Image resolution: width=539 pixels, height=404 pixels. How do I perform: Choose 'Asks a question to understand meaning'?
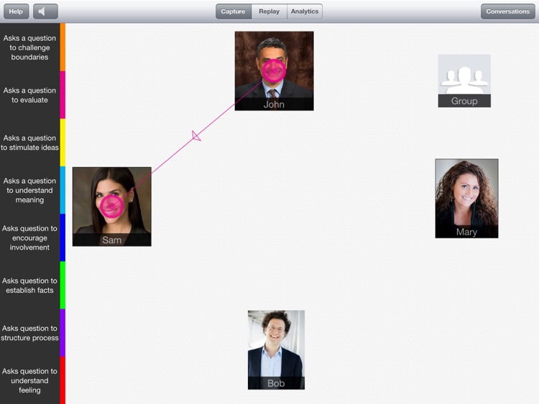pos(29,190)
